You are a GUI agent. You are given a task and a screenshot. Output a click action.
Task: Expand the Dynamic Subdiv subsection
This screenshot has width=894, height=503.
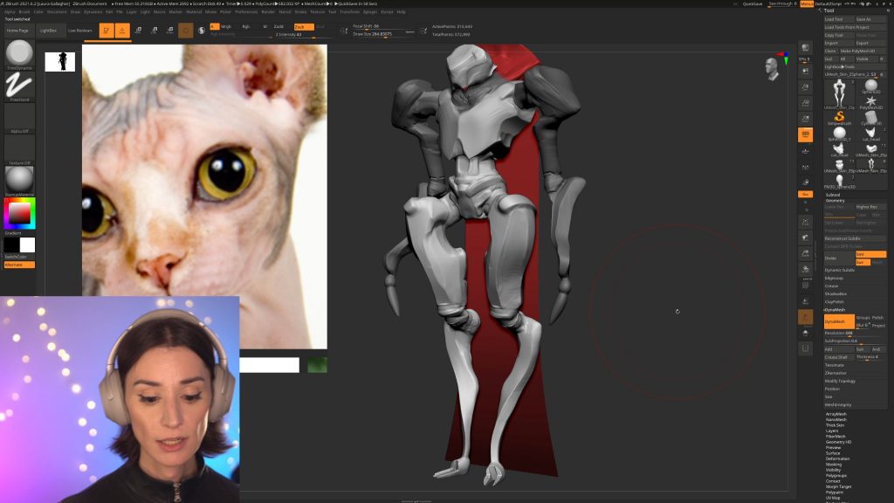(840, 271)
